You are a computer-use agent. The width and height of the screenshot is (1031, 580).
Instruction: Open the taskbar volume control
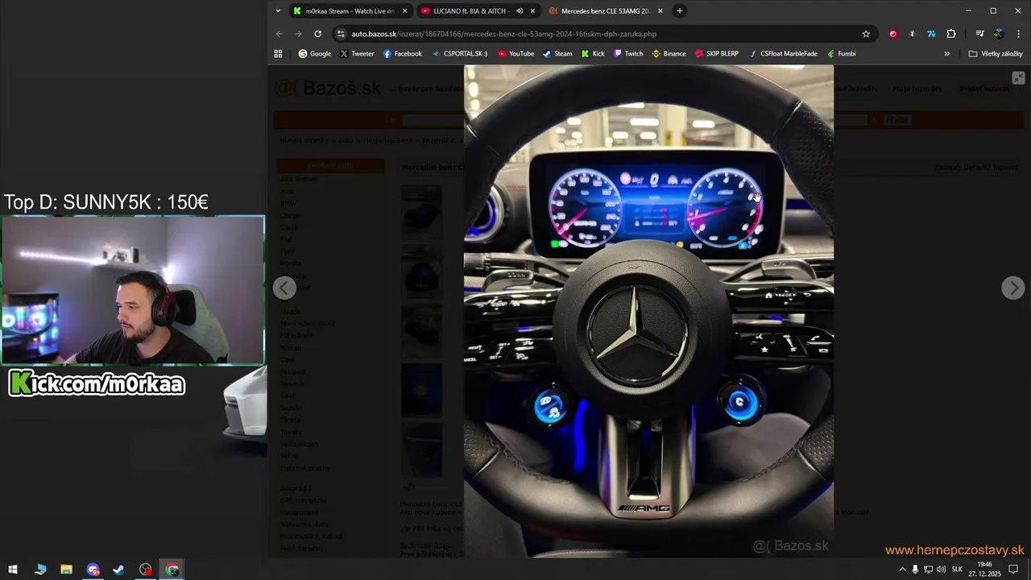pos(941,570)
